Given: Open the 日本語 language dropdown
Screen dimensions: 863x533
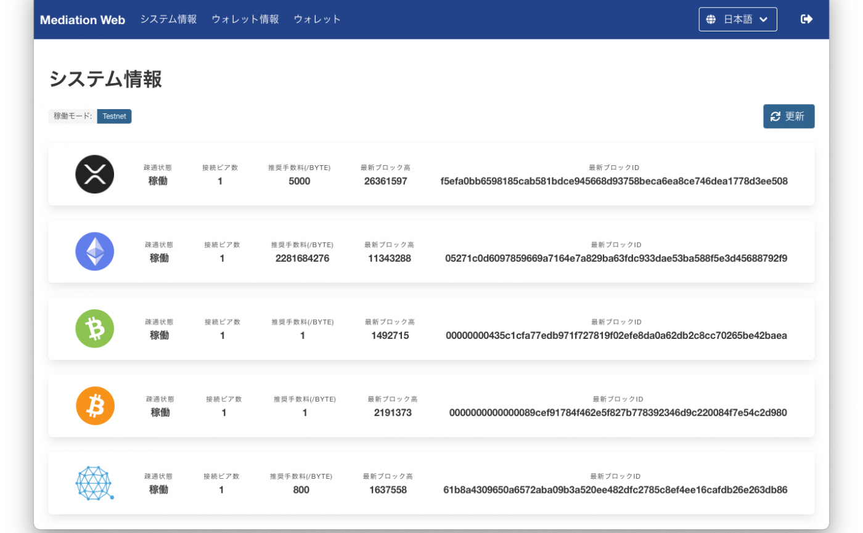Looking at the screenshot, I should coord(738,19).
